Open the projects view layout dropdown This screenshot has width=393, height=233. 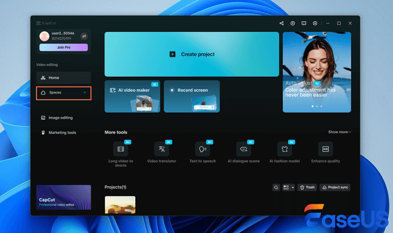pos(289,187)
